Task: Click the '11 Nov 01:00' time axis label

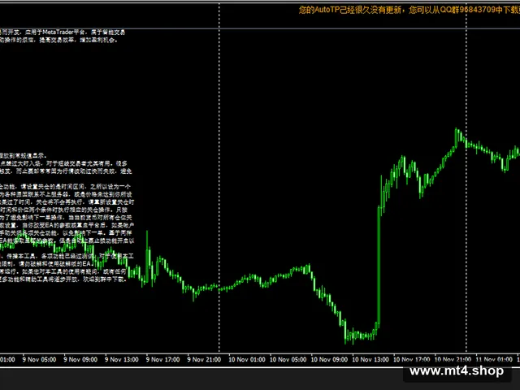Action: pos(494,359)
